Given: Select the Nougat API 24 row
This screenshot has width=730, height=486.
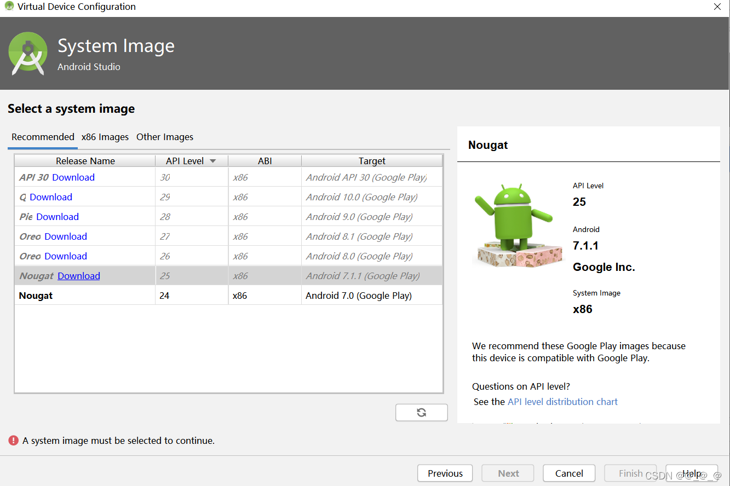Looking at the screenshot, I should [x=228, y=296].
